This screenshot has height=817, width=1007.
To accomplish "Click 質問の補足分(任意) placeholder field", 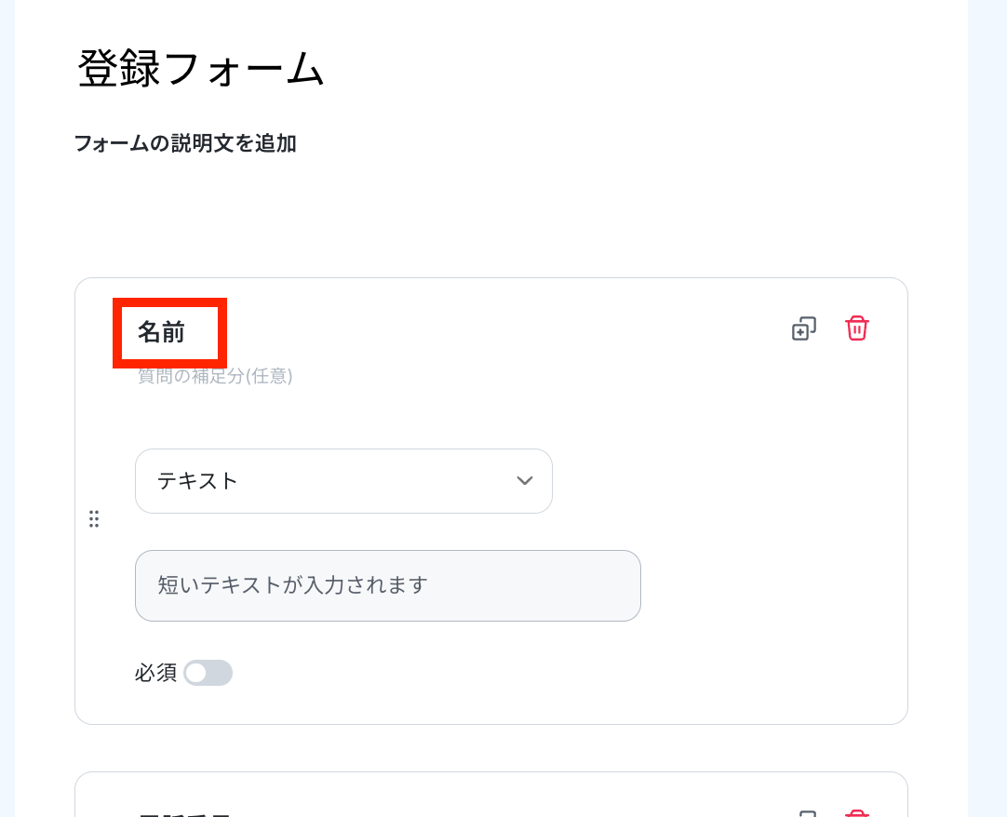I will (x=215, y=376).
